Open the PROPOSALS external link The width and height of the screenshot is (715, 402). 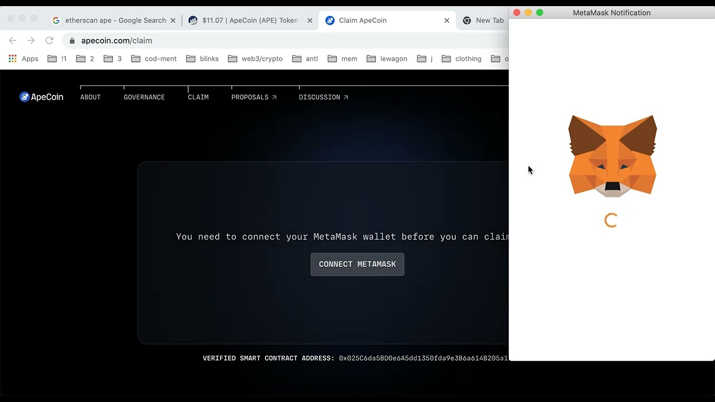point(254,97)
